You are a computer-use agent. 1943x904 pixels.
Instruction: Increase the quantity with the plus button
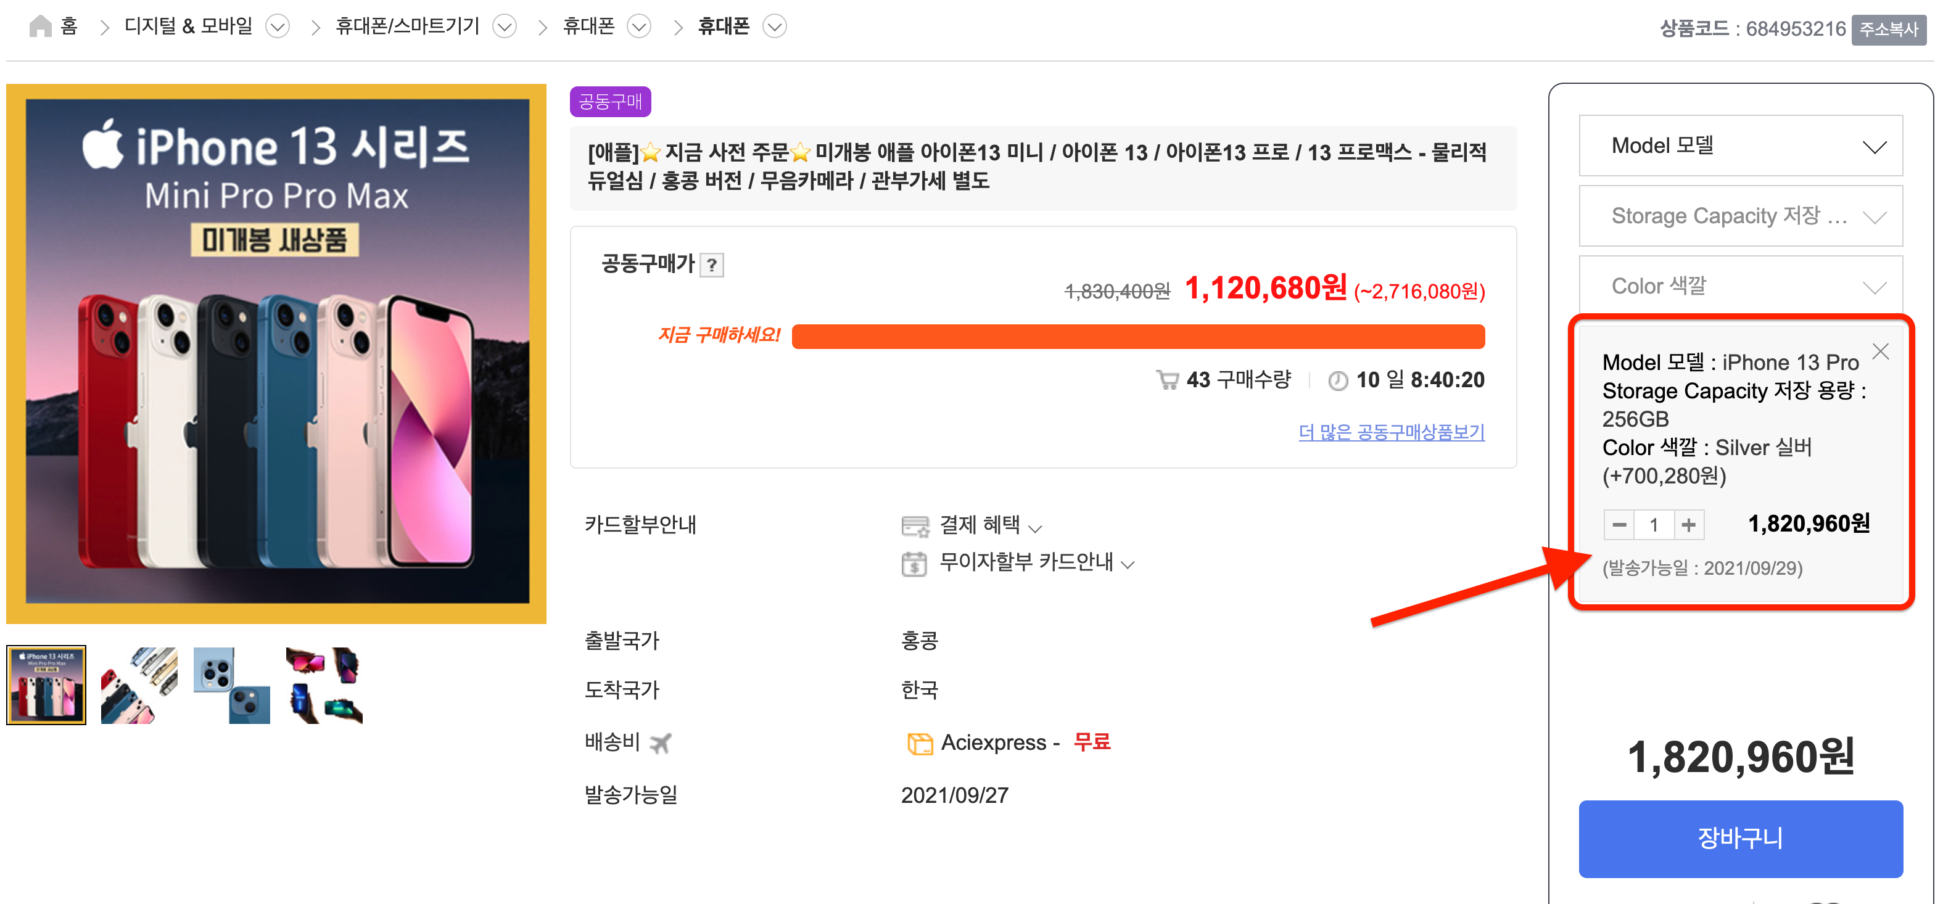(1688, 525)
